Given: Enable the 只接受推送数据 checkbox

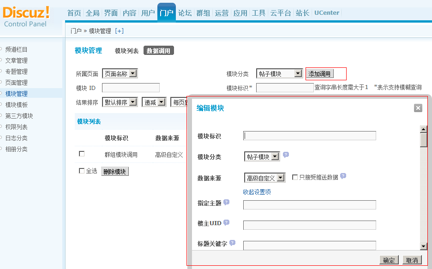Looking at the screenshot, I should coord(295,177).
